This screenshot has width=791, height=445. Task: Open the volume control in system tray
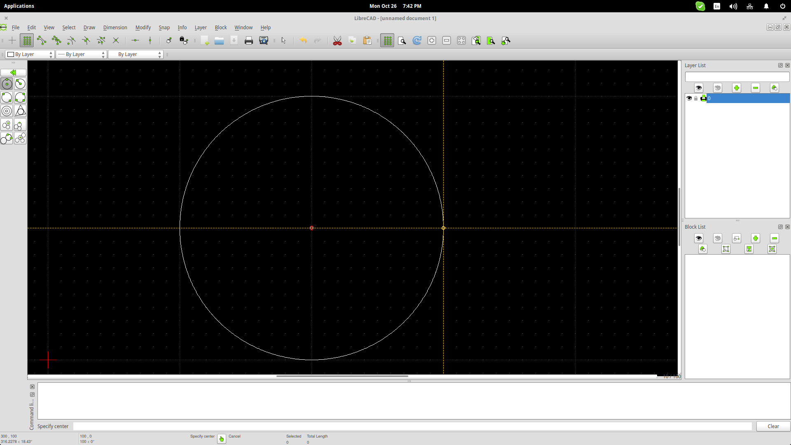tap(733, 6)
